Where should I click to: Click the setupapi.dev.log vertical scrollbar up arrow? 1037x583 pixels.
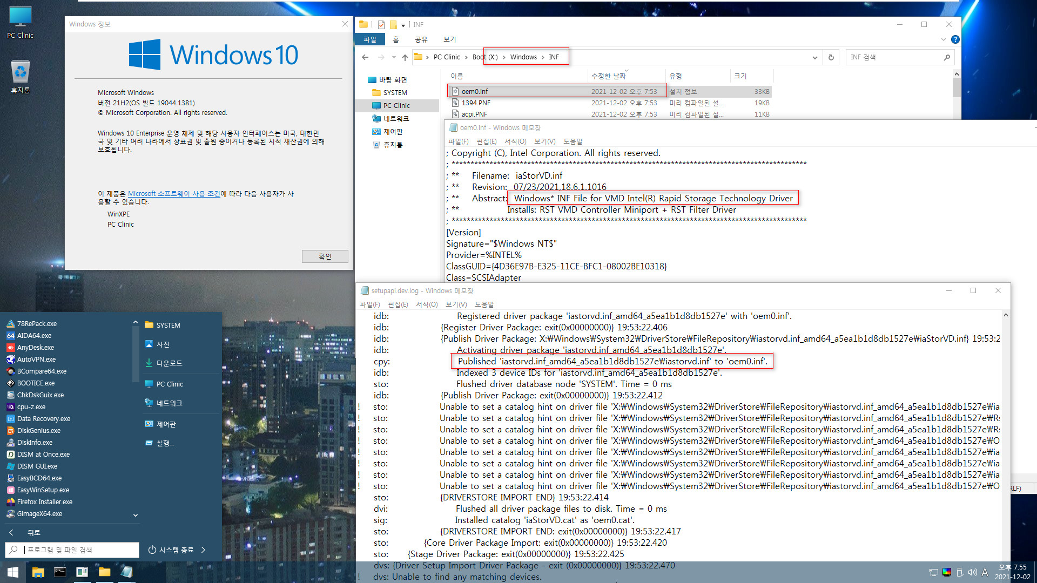pyautogui.click(x=1006, y=315)
